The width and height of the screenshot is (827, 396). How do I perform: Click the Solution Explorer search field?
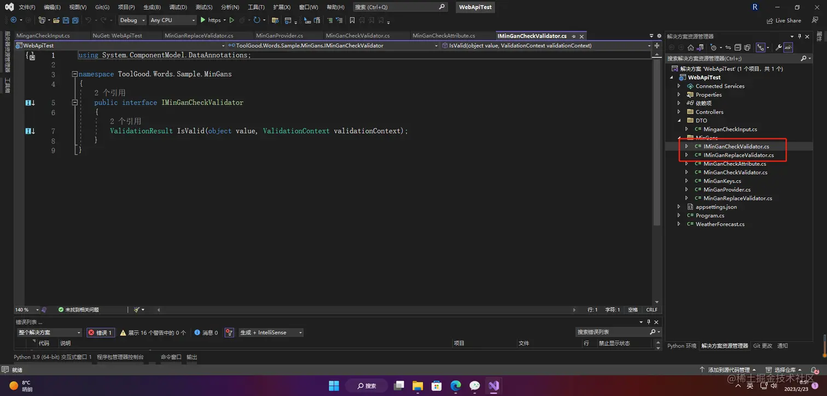click(x=738, y=59)
